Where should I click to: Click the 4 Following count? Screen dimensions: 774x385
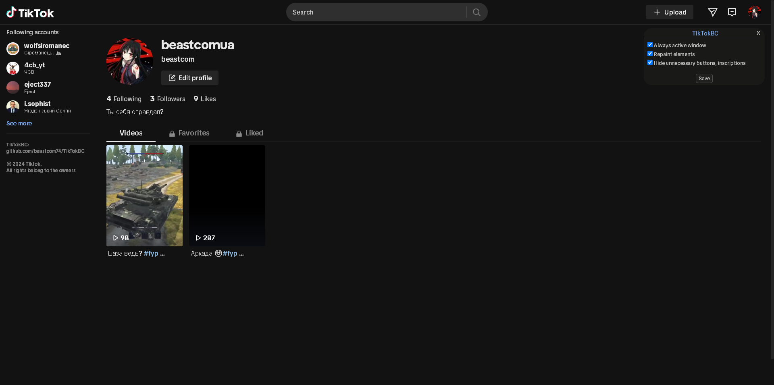tap(124, 99)
